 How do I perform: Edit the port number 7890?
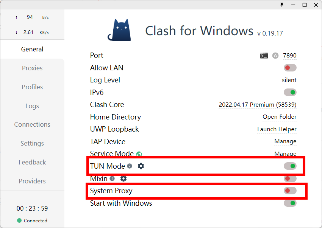coord(289,56)
